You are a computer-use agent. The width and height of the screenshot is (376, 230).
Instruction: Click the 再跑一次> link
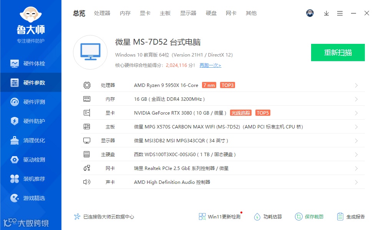(210, 65)
